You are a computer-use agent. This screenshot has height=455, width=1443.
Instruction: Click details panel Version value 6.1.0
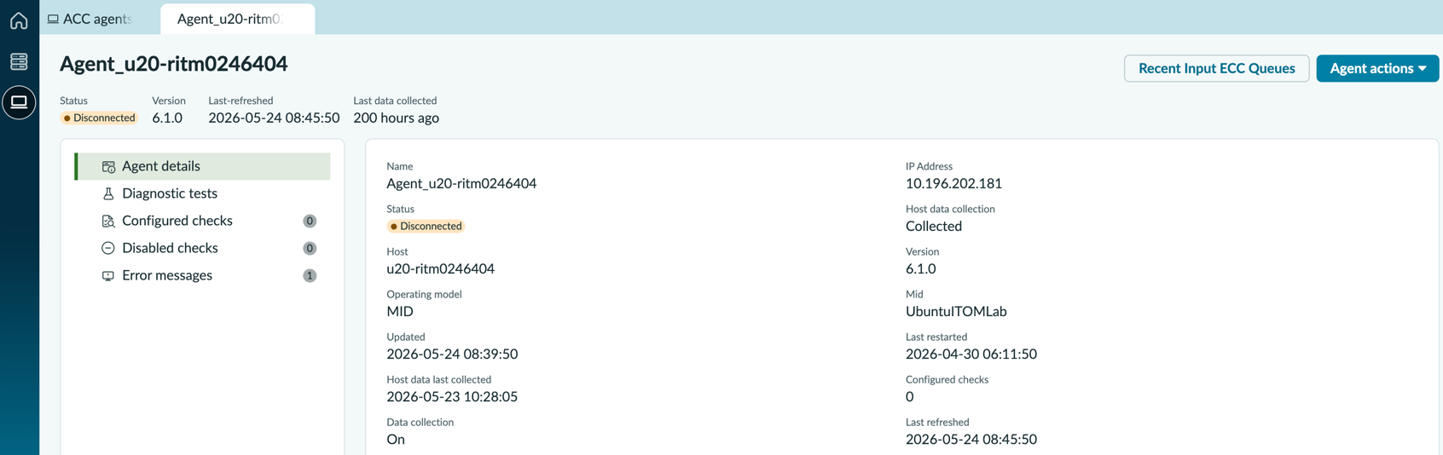click(921, 268)
